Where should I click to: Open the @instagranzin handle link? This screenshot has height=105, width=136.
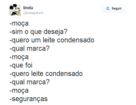[33, 13]
